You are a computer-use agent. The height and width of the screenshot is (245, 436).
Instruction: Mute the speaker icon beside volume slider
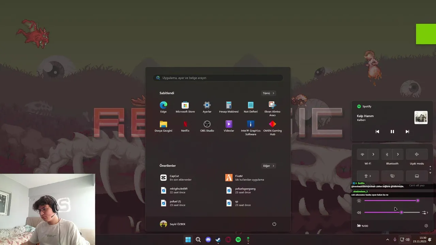(359, 213)
